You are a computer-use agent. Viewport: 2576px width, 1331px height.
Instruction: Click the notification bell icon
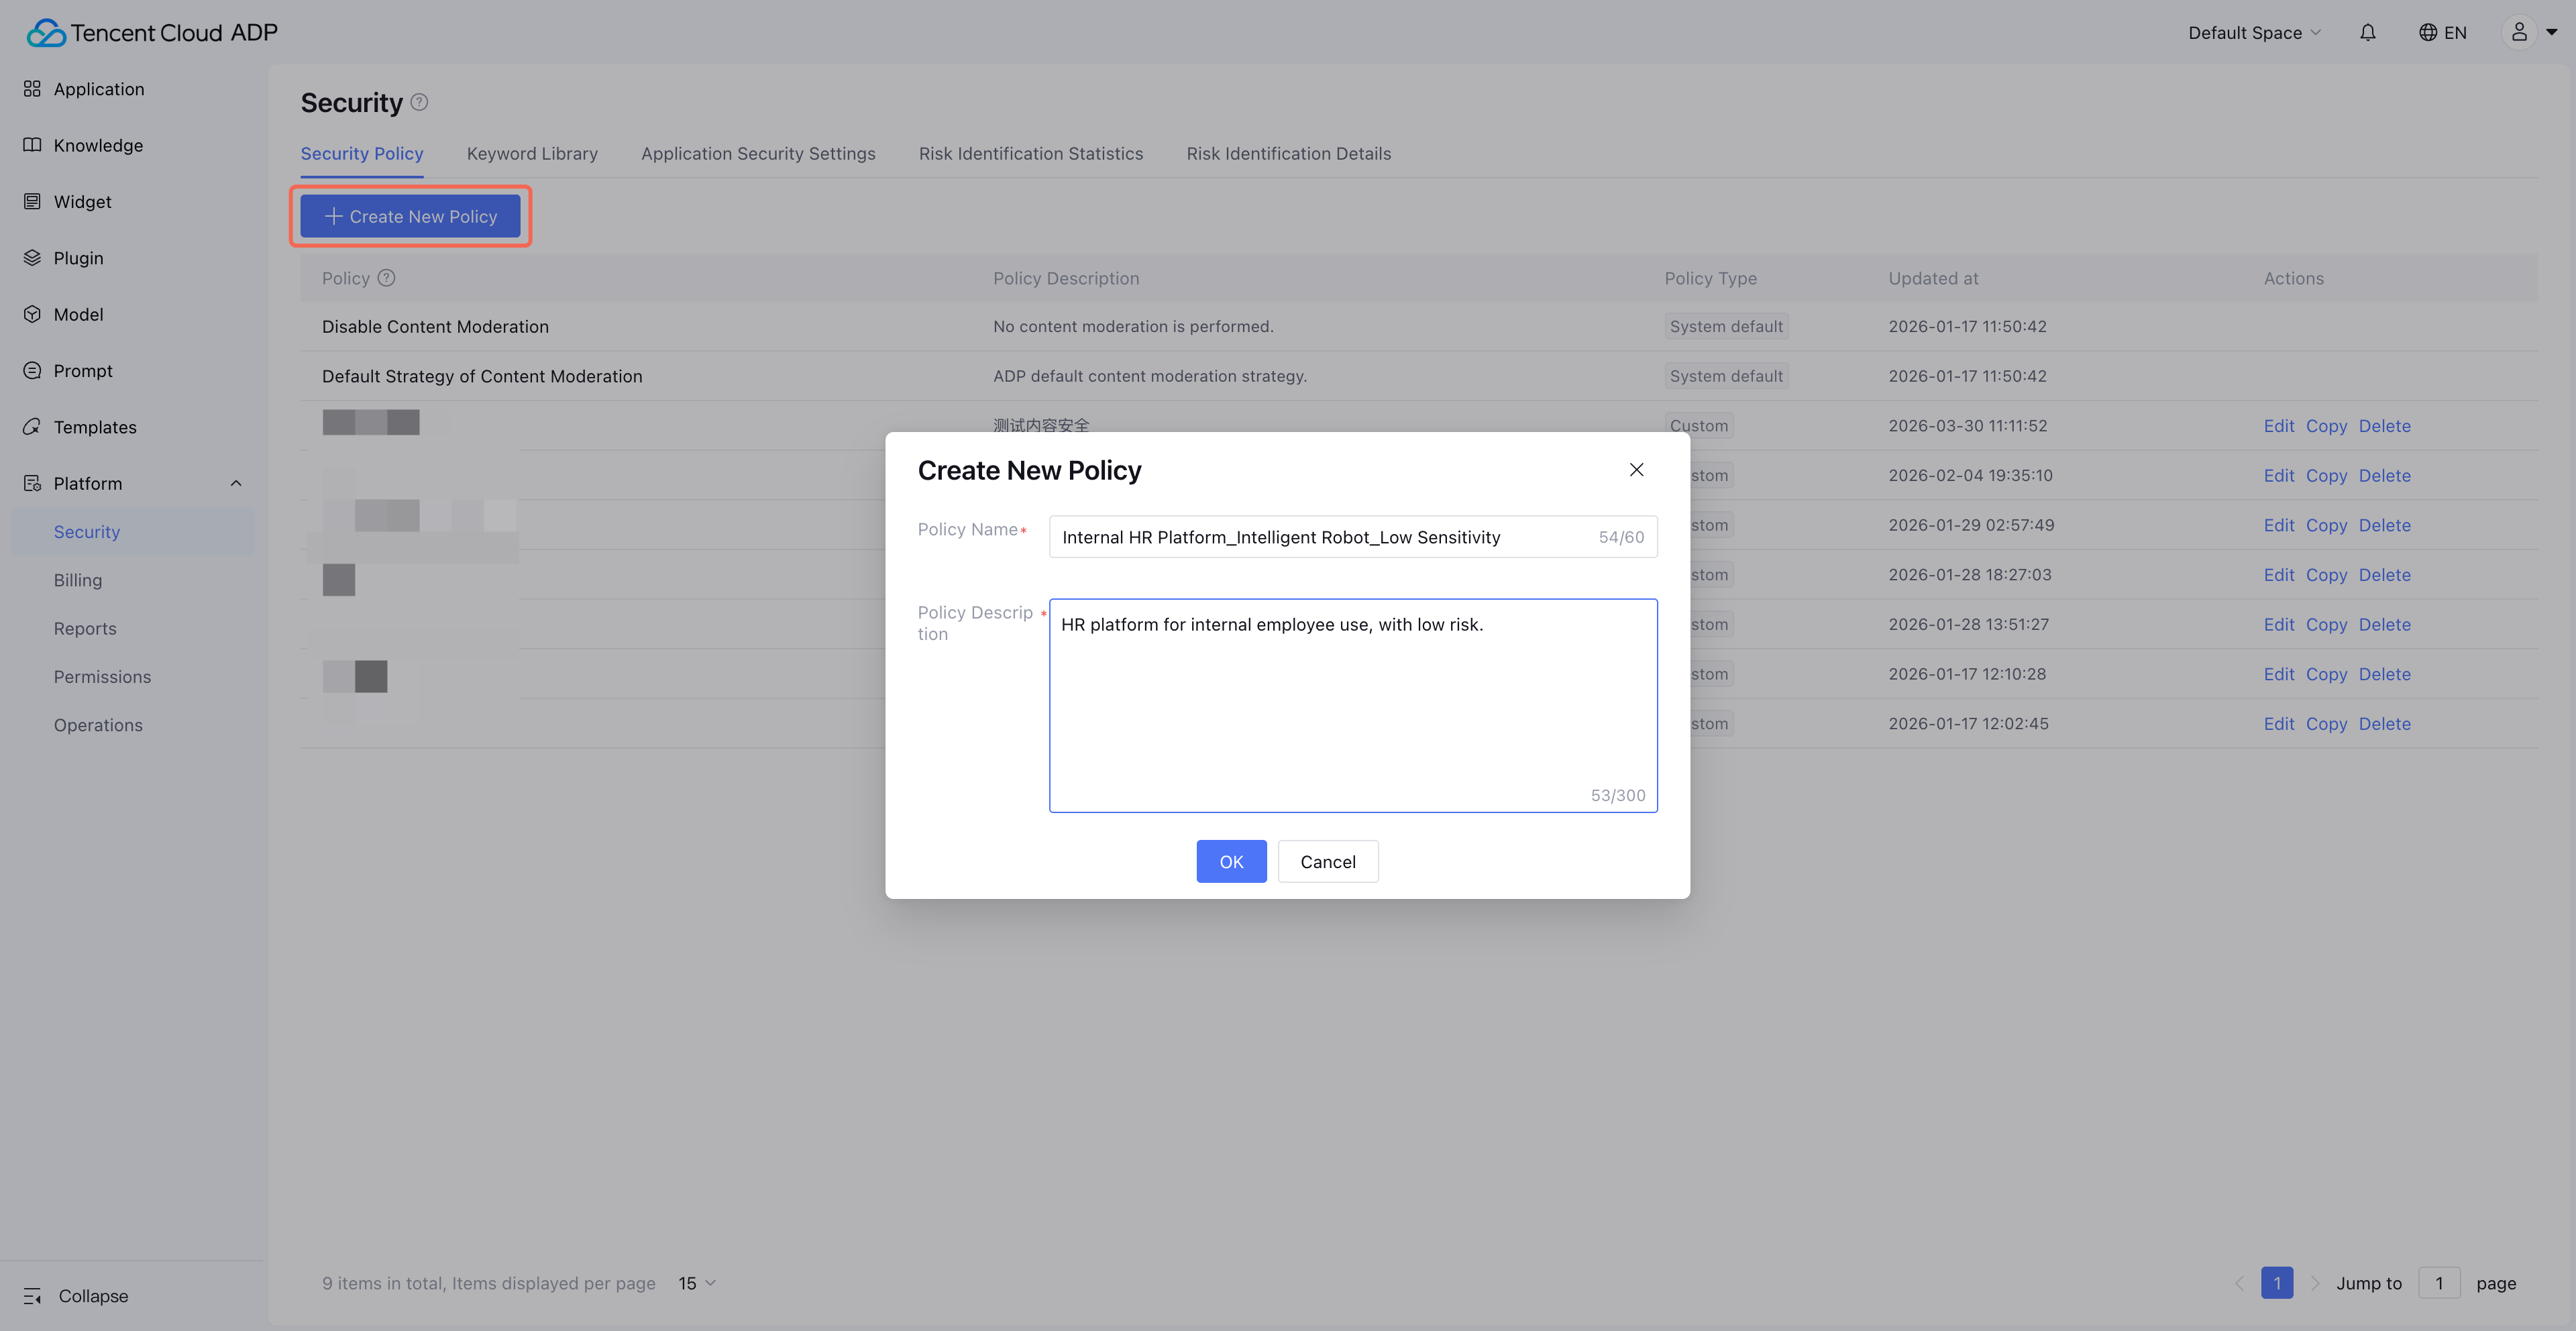click(x=2367, y=33)
